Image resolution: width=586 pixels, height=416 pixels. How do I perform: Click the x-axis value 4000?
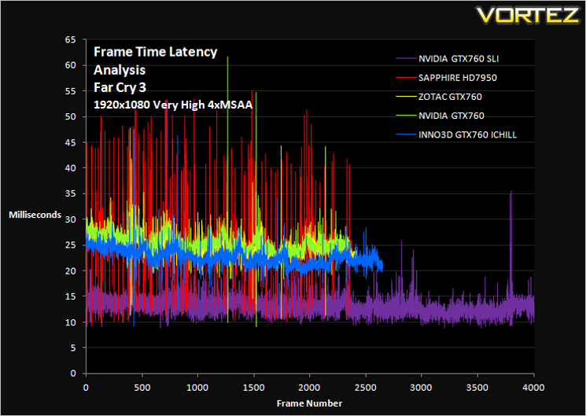point(533,388)
